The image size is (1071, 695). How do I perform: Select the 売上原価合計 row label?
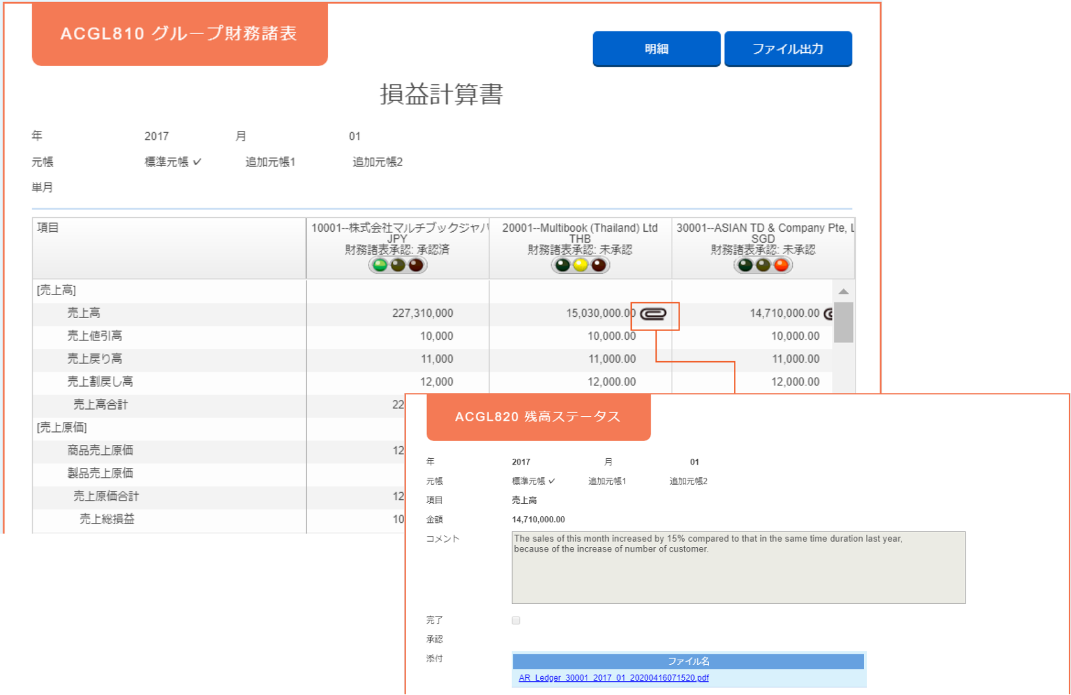[105, 496]
